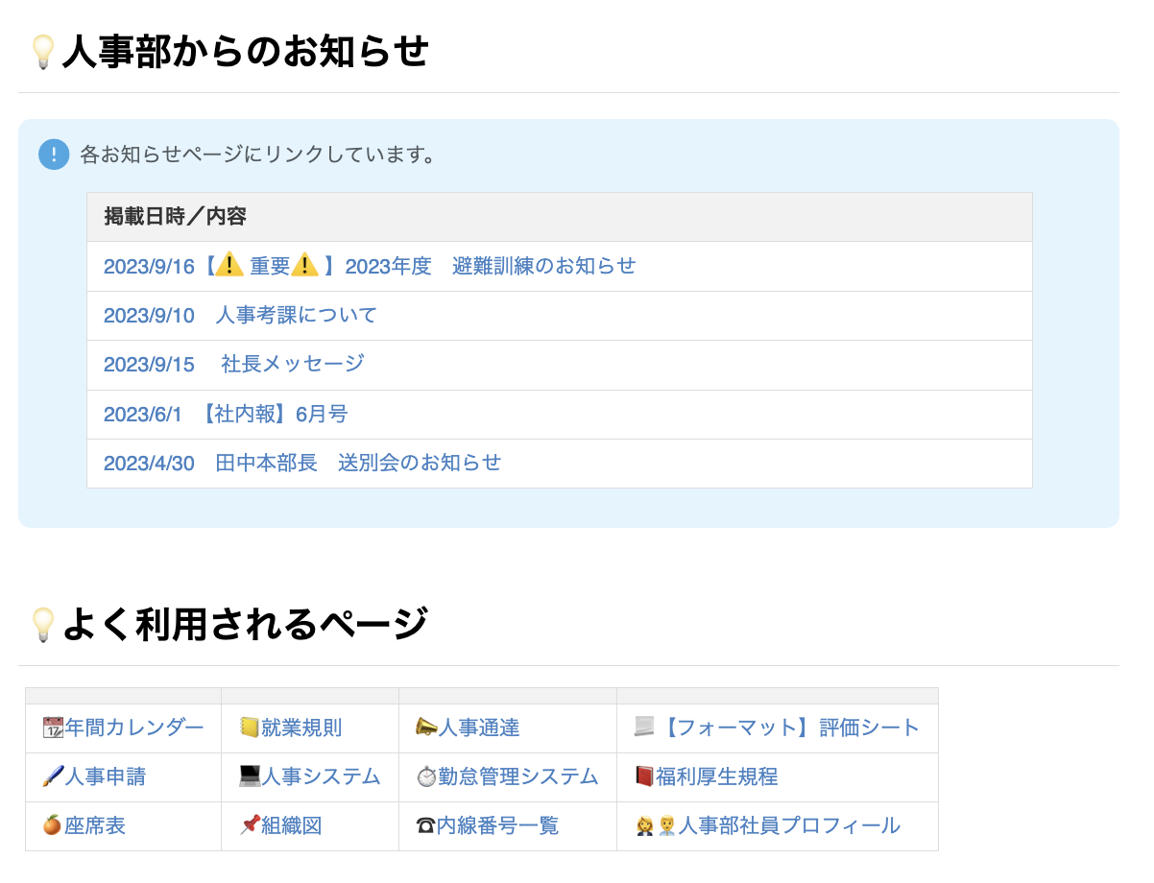Click the scroll icon beside 【フォーマット】評価シート
Image resolution: width=1154 pixels, height=883 pixels.
644,728
